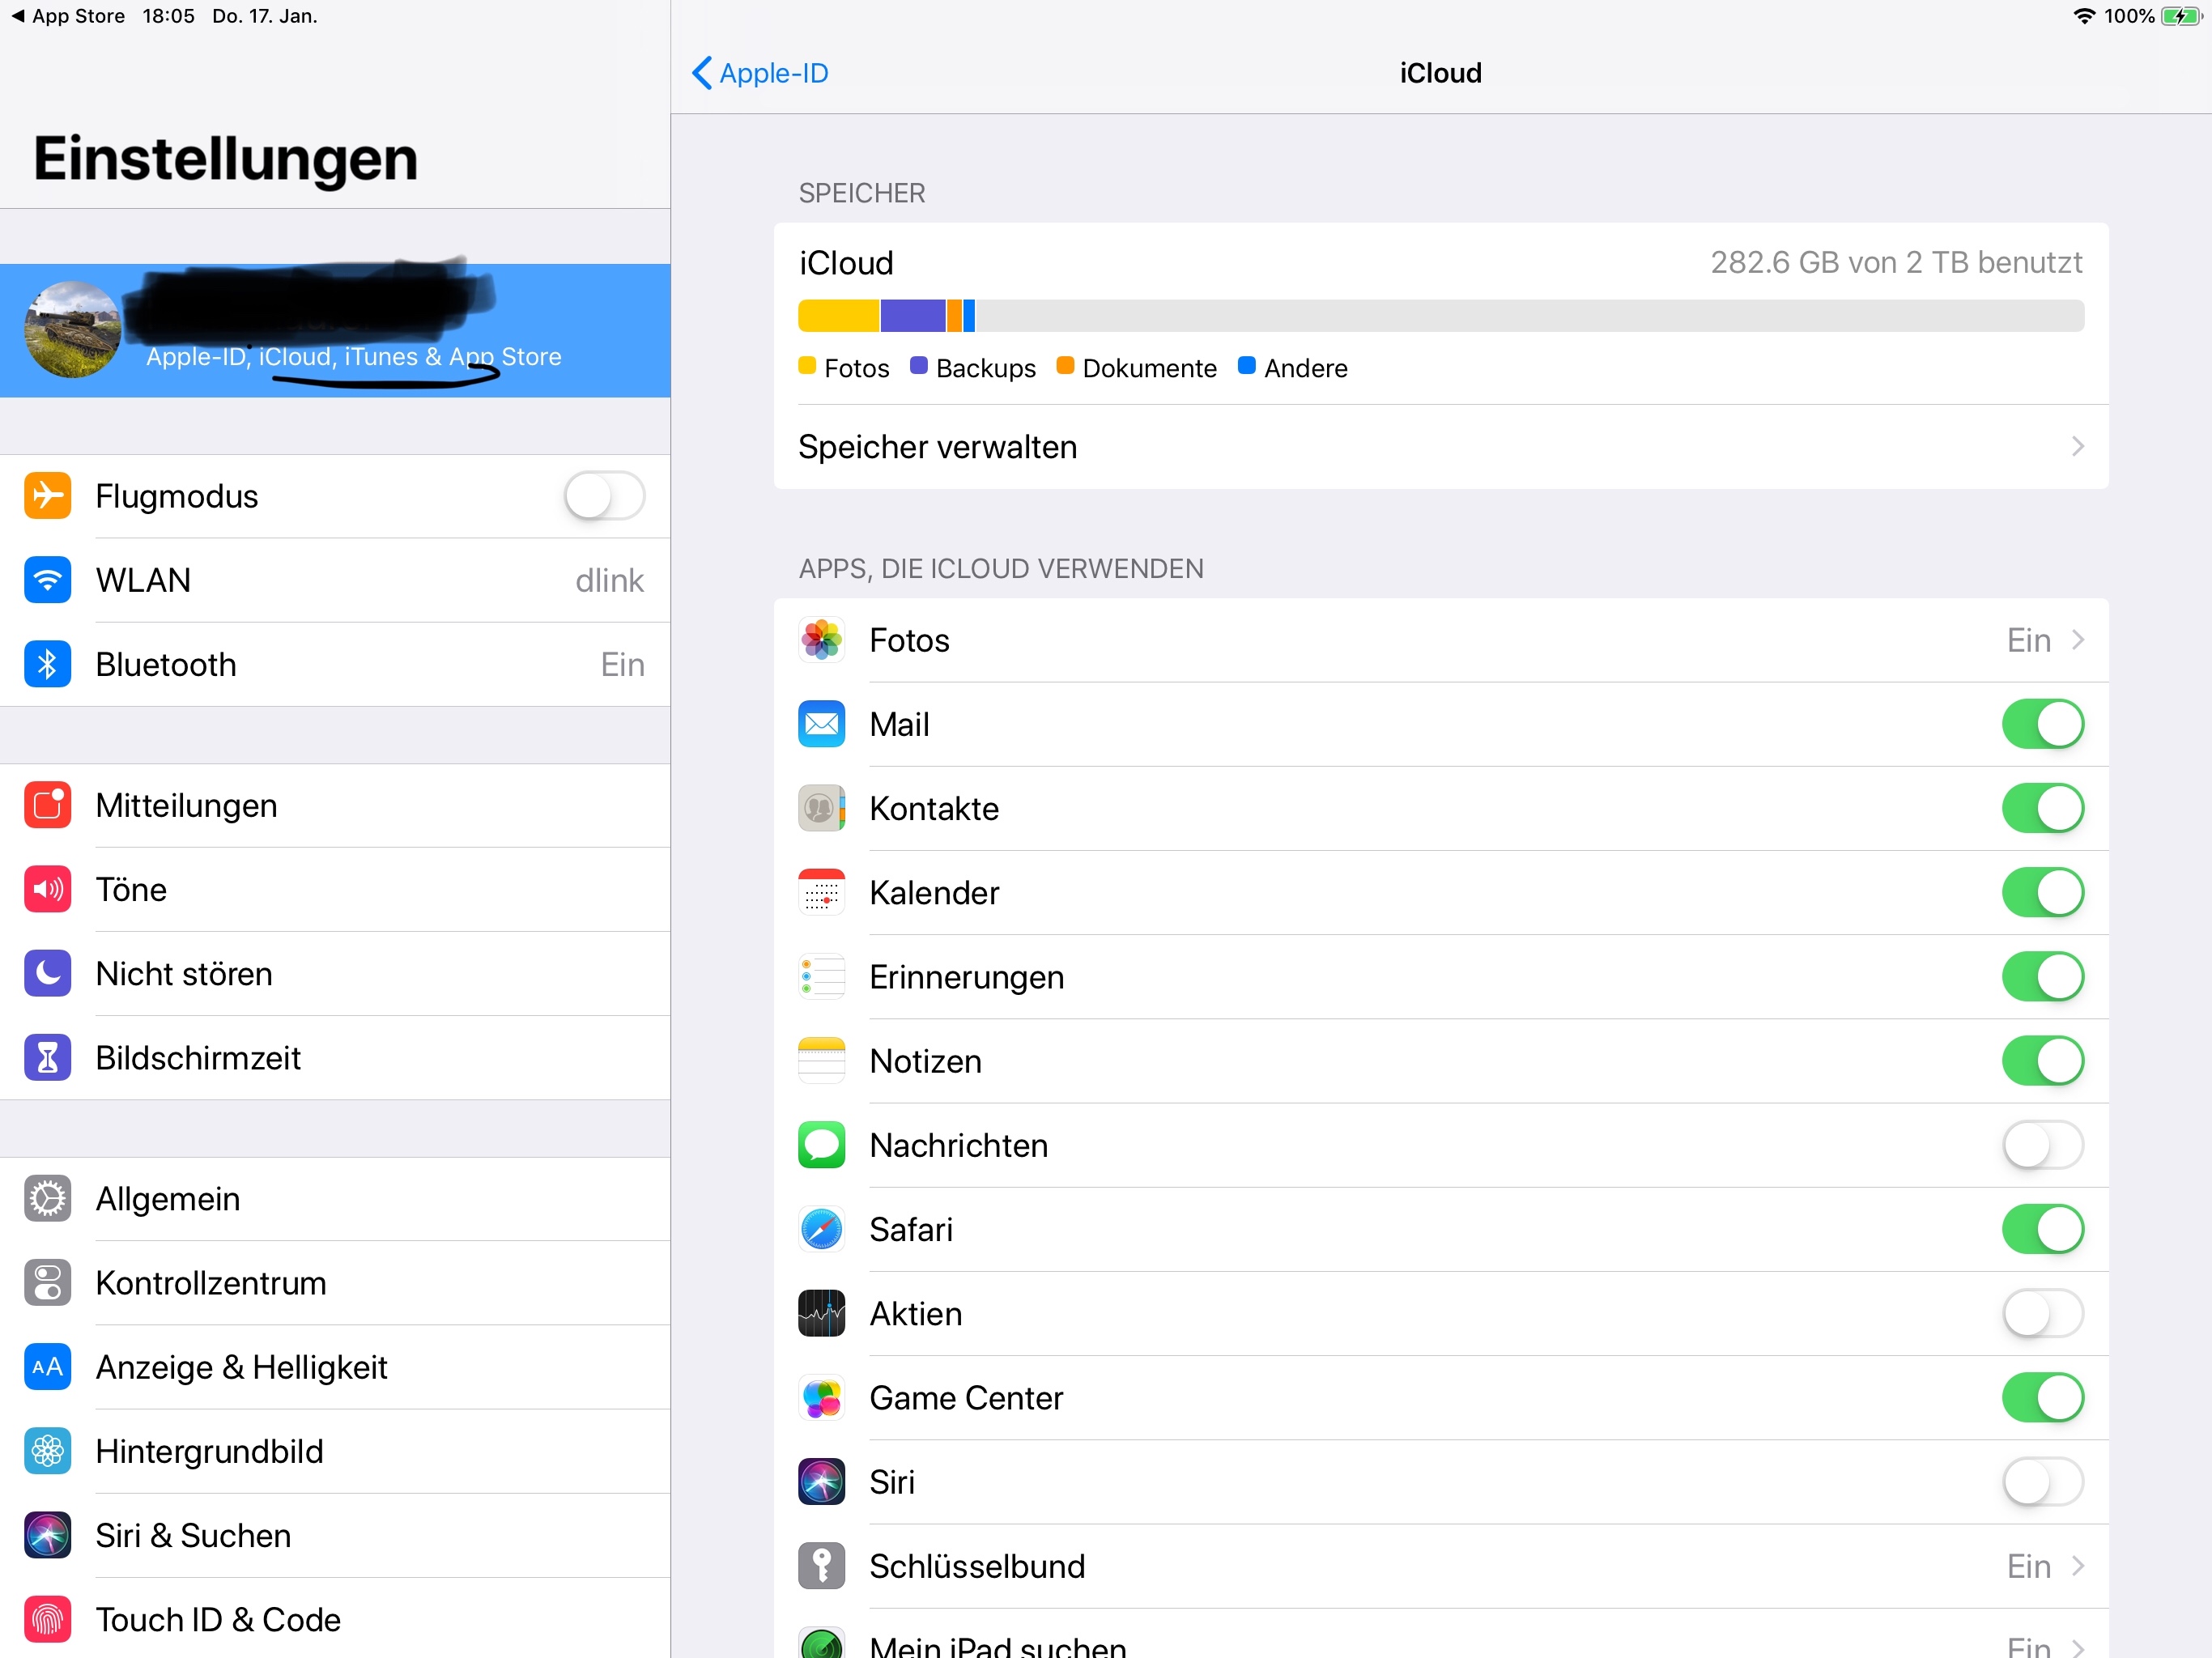2212x1658 pixels.
Task: Turn off the Mail iCloud toggle
Action: tap(2042, 724)
